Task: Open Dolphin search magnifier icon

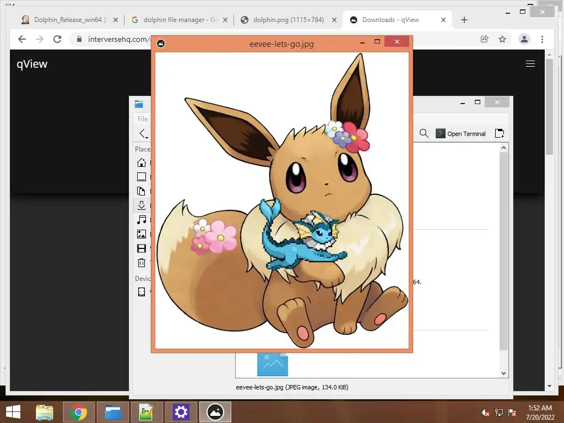Action: (424, 133)
